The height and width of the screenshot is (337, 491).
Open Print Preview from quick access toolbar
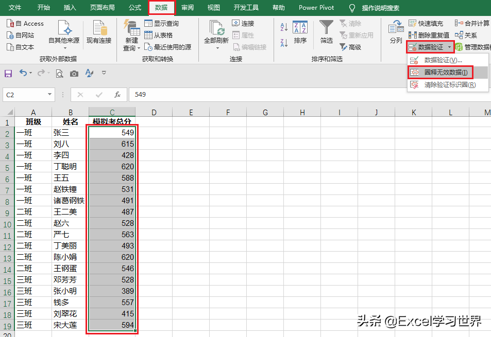59,74
